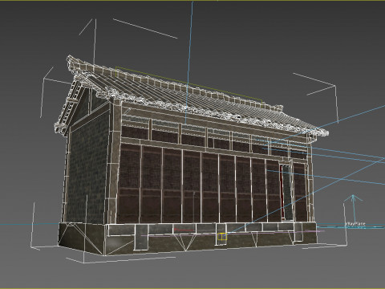Image resolution: width=385 pixels, height=289 pixels.
Task: Click the small yellow square gizmo
Action: [x=222, y=237]
